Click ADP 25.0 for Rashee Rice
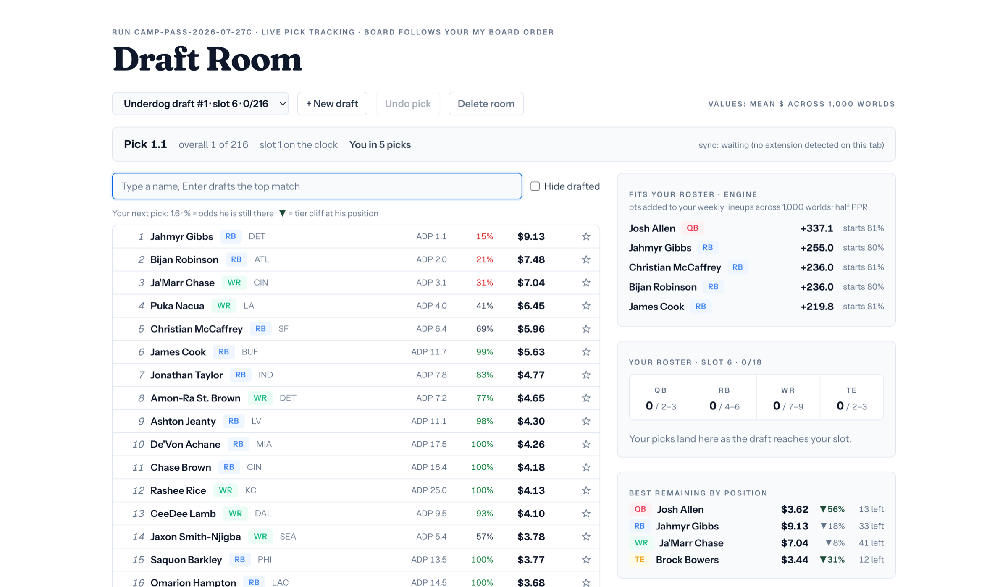Viewport: 1008px width, 587px height. [429, 490]
